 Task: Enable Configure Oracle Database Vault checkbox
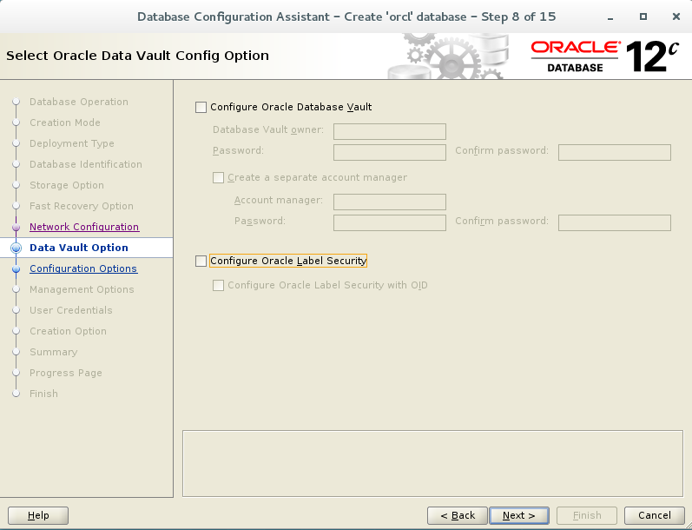tap(201, 108)
